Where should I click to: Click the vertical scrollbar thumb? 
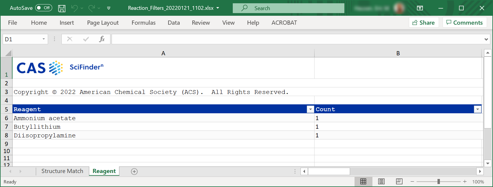pyautogui.click(x=488, y=92)
